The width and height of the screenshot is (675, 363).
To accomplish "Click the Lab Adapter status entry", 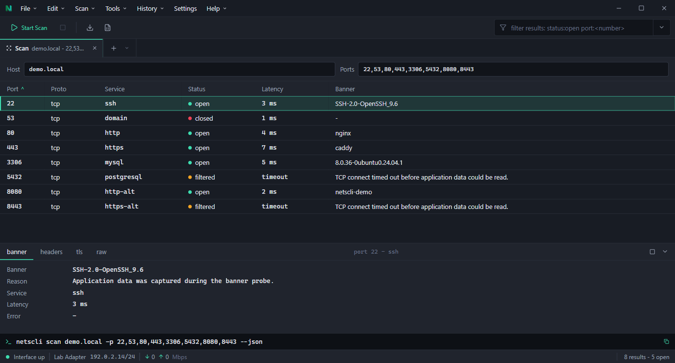I will tap(95, 357).
